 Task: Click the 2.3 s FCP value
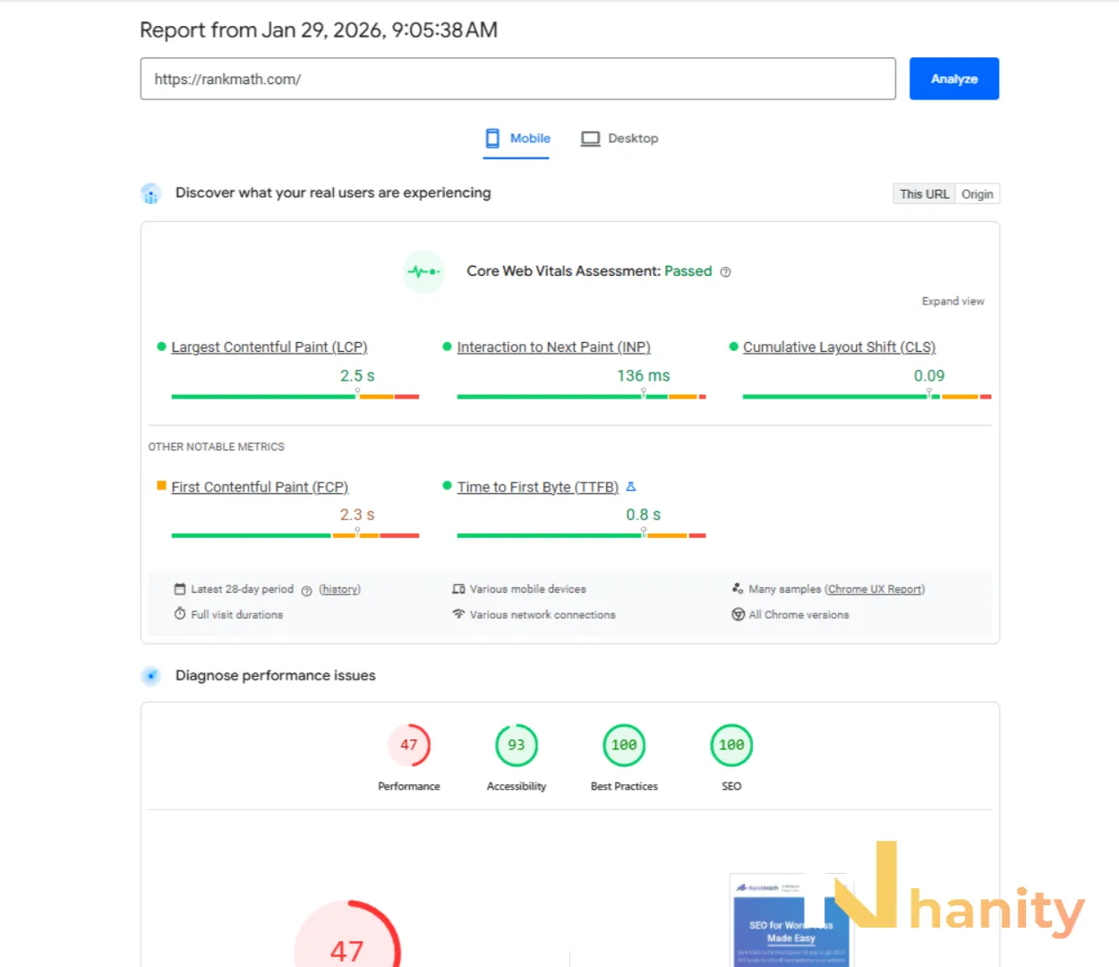[x=357, y=515]
